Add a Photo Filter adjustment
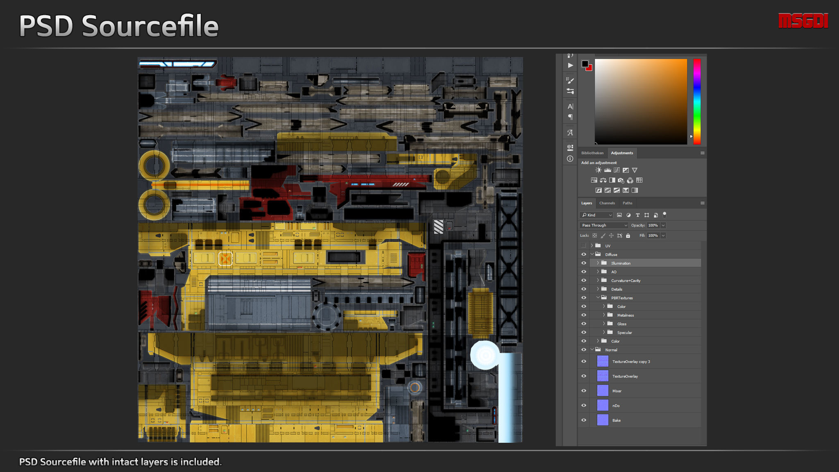Screen dimensions: 839x472 coord(621,180)
